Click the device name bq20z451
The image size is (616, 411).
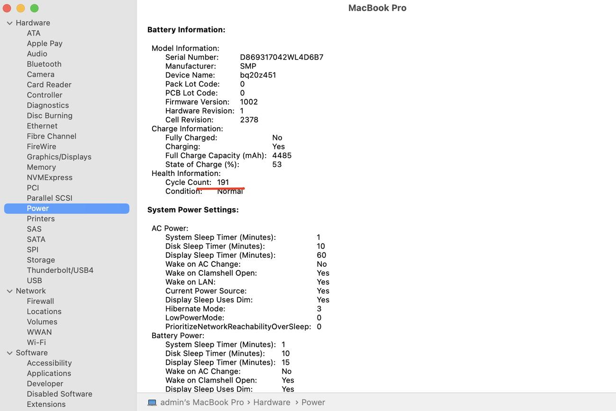tap(258, 75)
